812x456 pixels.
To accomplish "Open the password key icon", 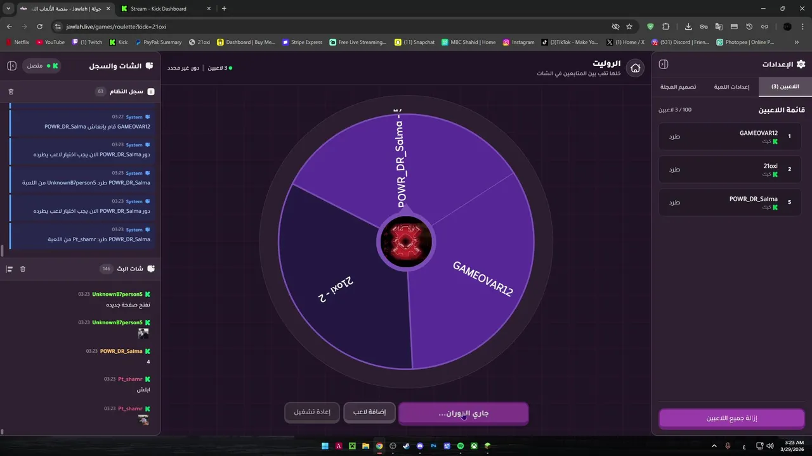I will click(x=704, y=27).
